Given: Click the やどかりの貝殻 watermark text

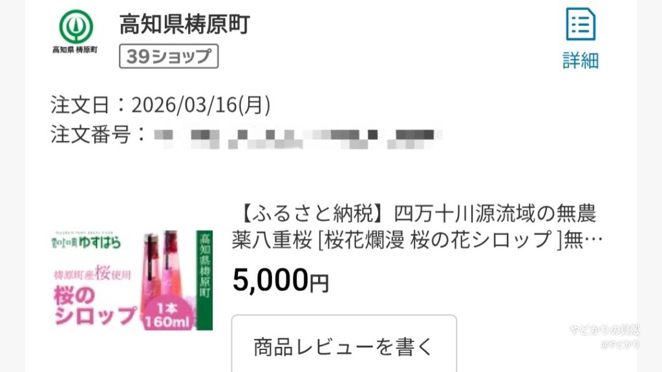Looking at the screenshot, I should [x=604, y=329].
